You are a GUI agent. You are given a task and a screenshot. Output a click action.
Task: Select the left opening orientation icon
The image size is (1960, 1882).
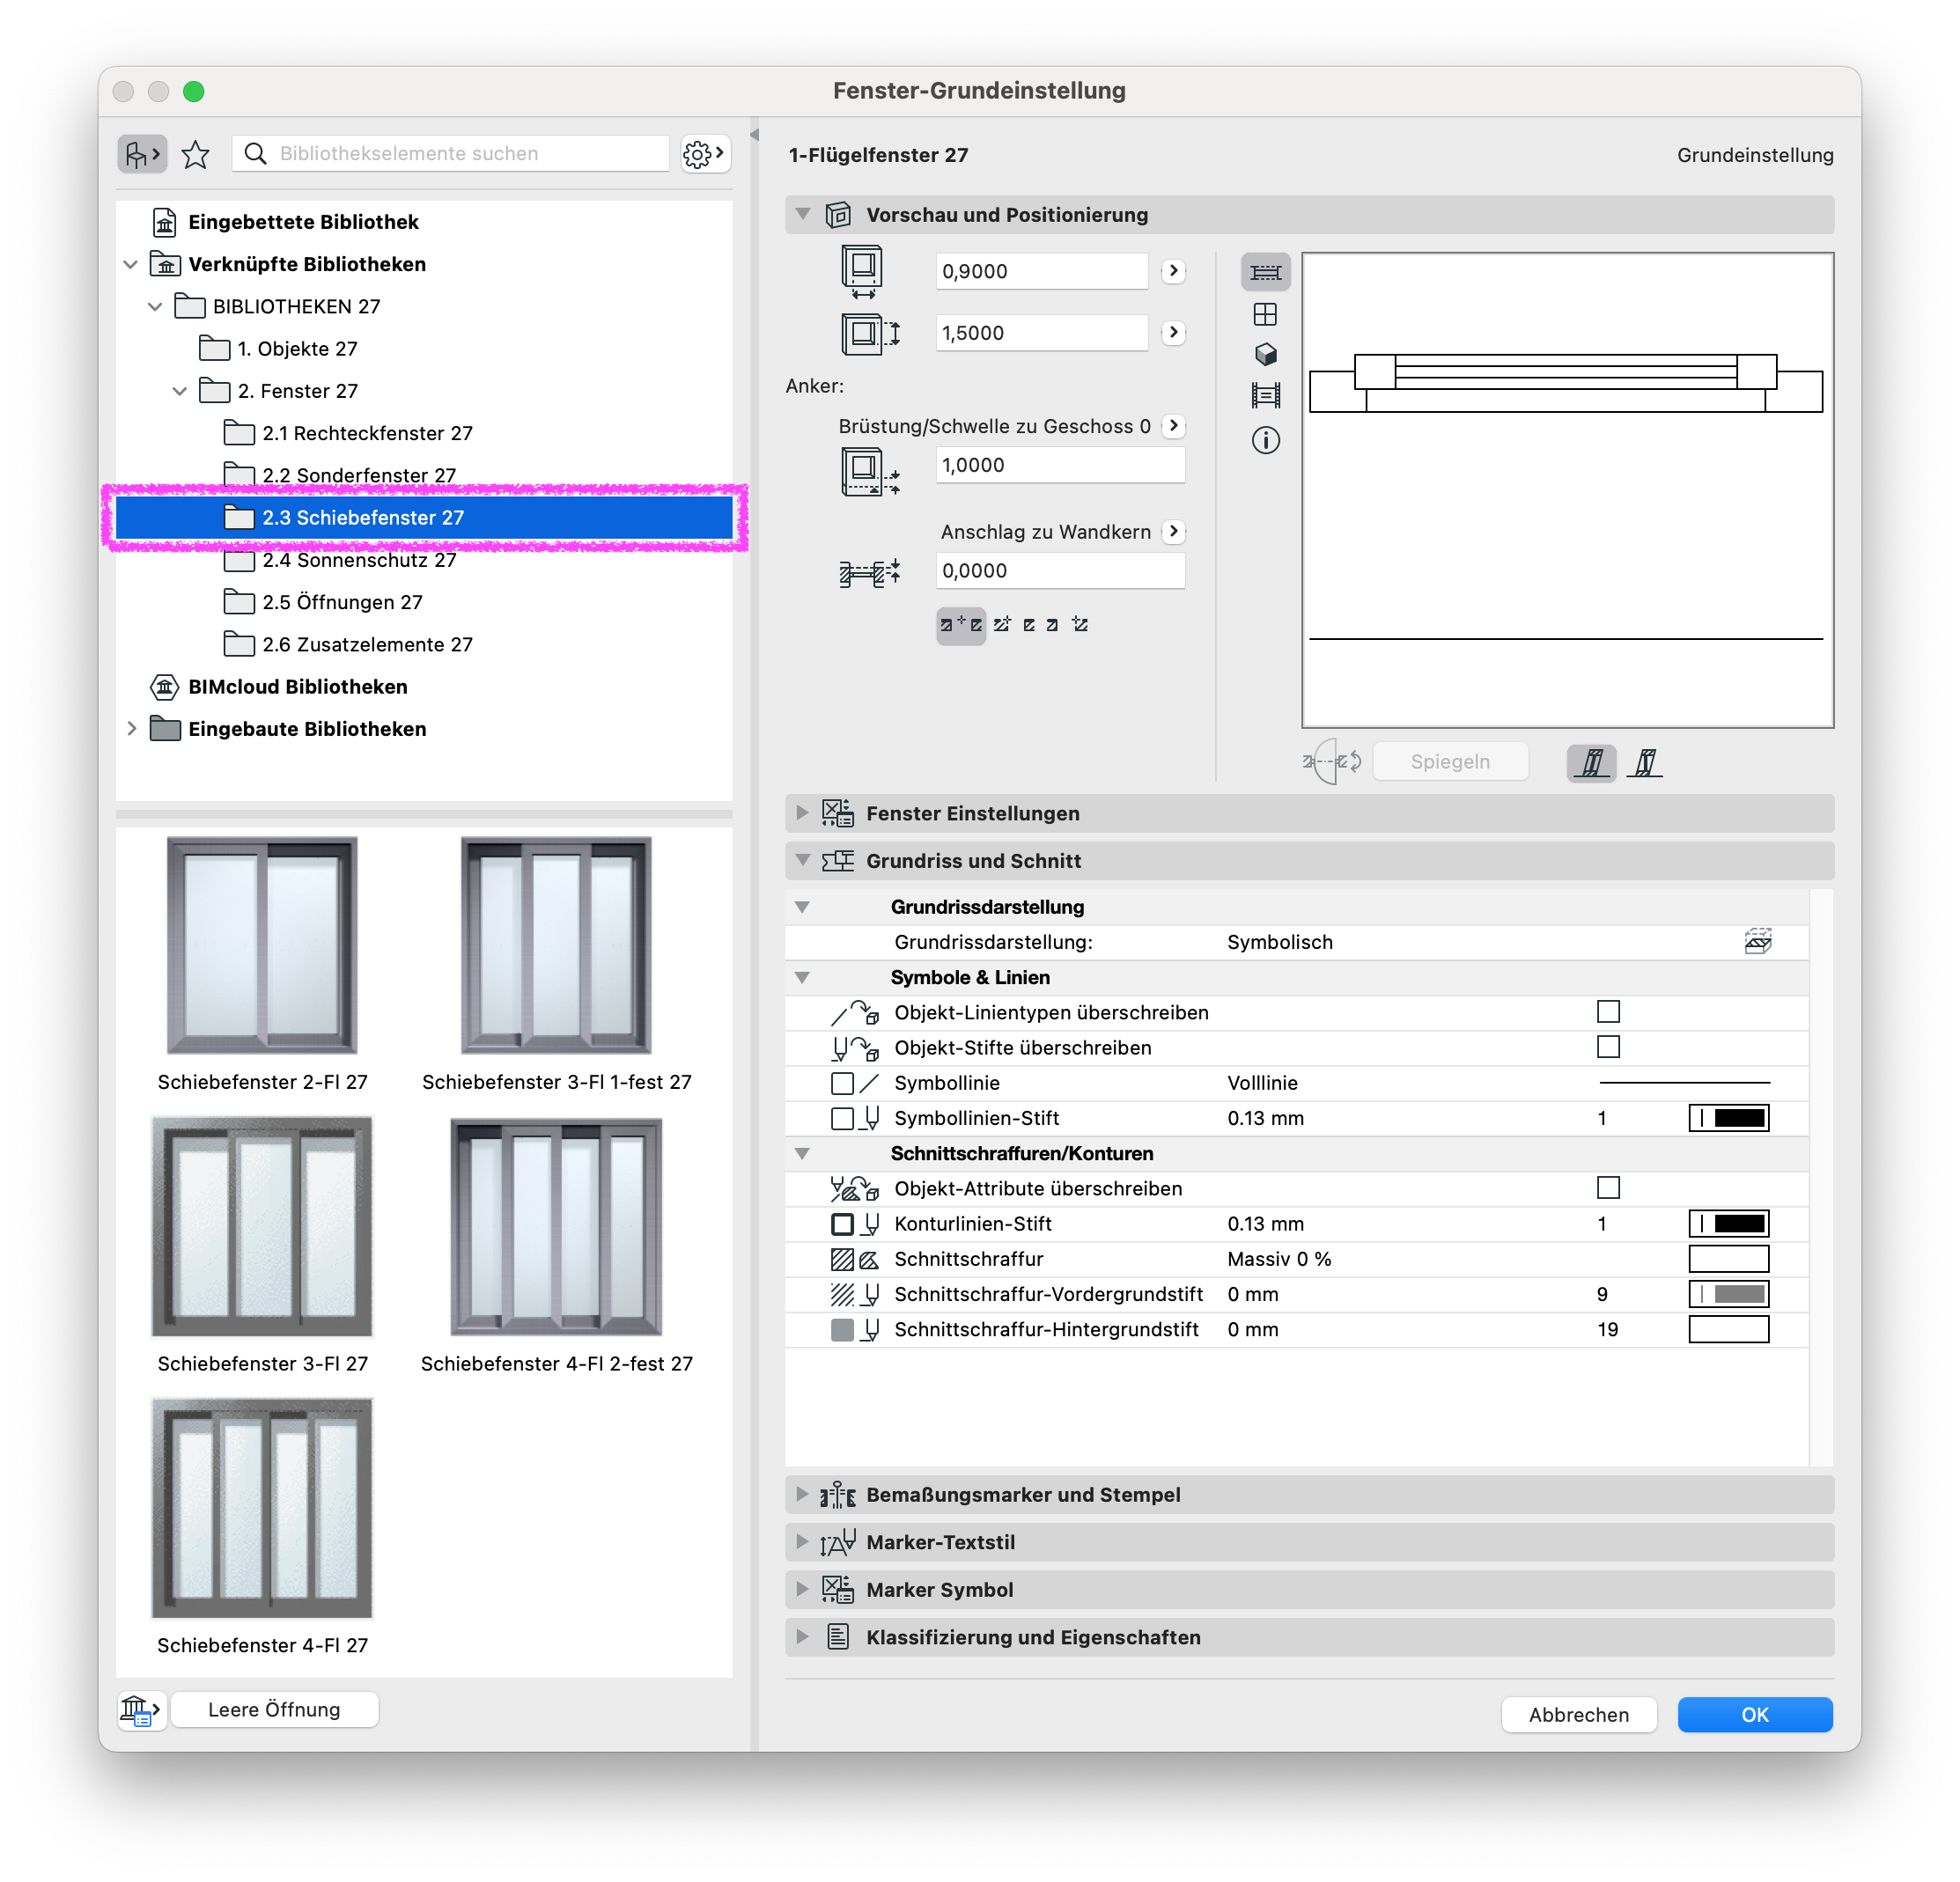pyautogui.click(x=1591, y=762)
